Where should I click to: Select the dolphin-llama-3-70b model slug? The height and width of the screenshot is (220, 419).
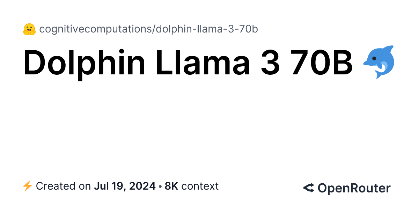pyautogui.click(x=206, y=29)
